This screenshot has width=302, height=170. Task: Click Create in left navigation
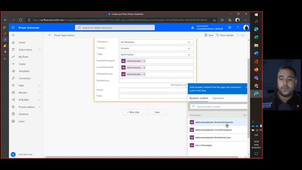coord(22,64)
